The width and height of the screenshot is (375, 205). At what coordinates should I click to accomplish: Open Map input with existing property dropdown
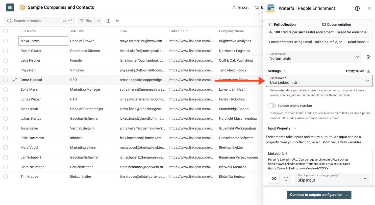tap(332, 179)
